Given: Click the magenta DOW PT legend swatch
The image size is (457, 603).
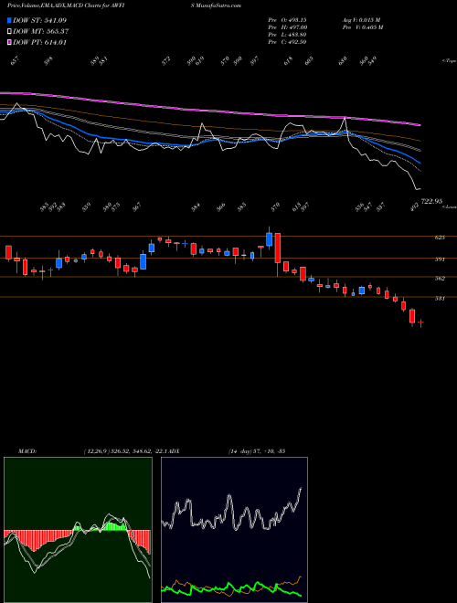Looking at the screenshot, I should click(9, 42).
